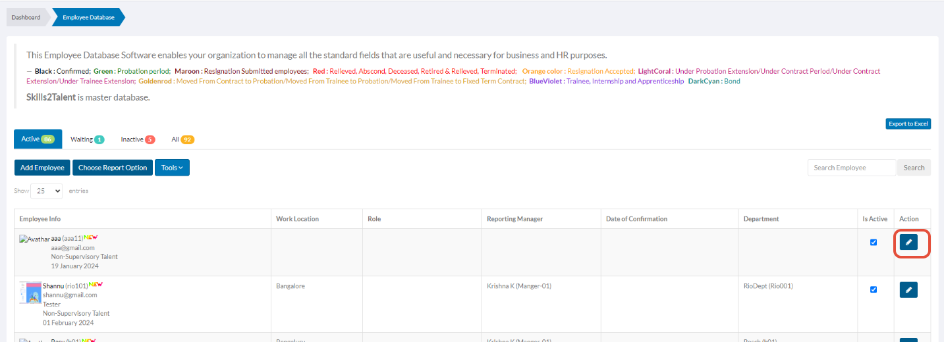
Task: Click employee name aaa (aaa11)
Action: pyautogui.click(x=67, y=238)
